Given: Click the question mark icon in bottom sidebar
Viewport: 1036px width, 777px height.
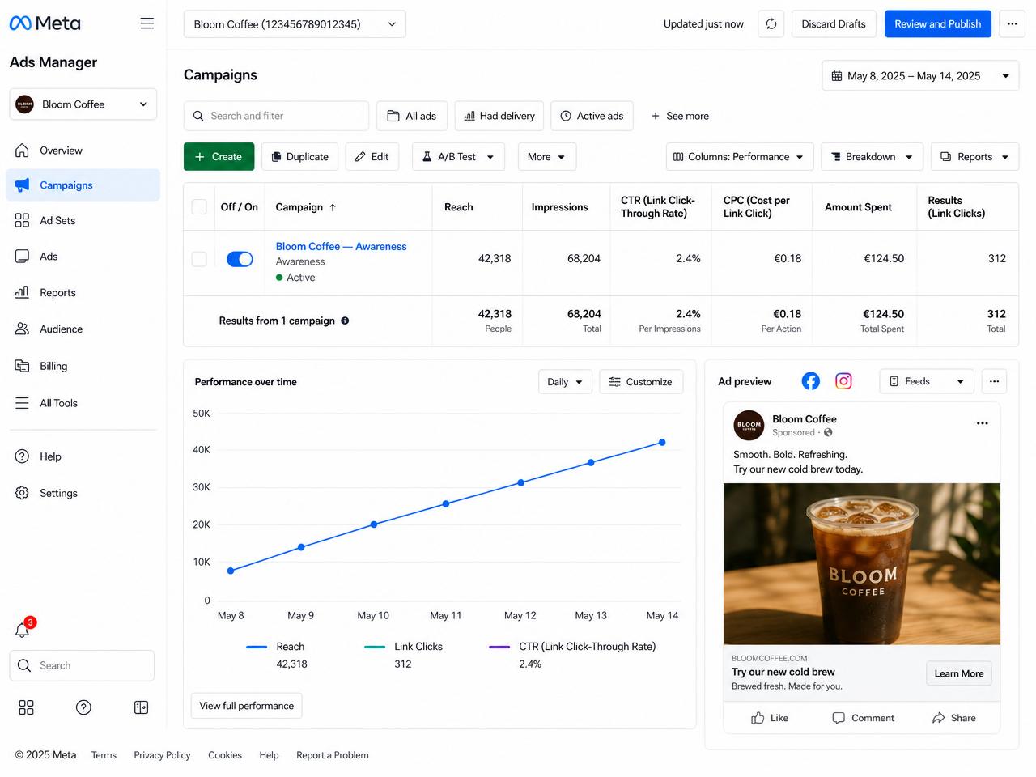Looking at the screenshot, I should pos(83,707).
